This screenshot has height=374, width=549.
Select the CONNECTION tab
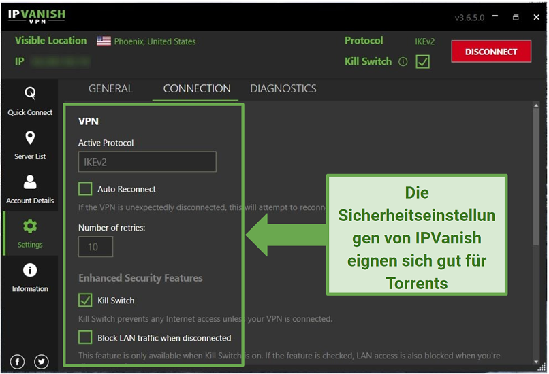point(197,89)
